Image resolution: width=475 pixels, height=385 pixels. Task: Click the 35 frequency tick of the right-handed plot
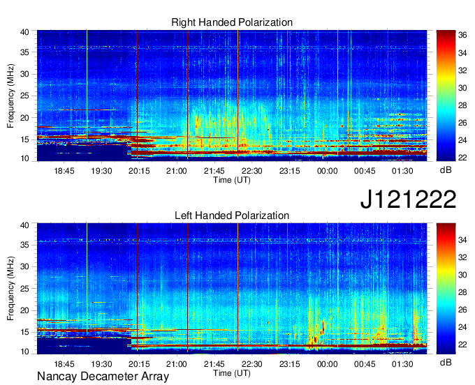point(24,52)
